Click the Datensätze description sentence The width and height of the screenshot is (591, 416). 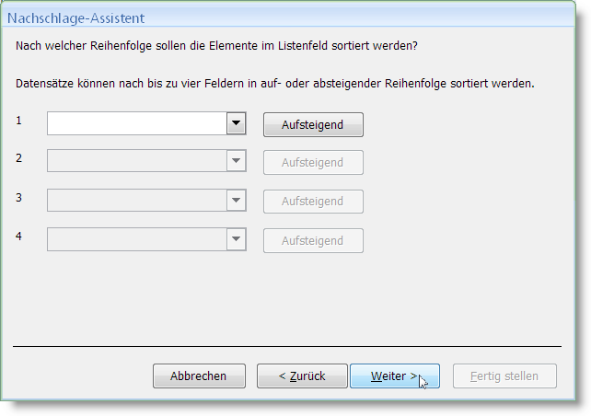coord(274,83)
